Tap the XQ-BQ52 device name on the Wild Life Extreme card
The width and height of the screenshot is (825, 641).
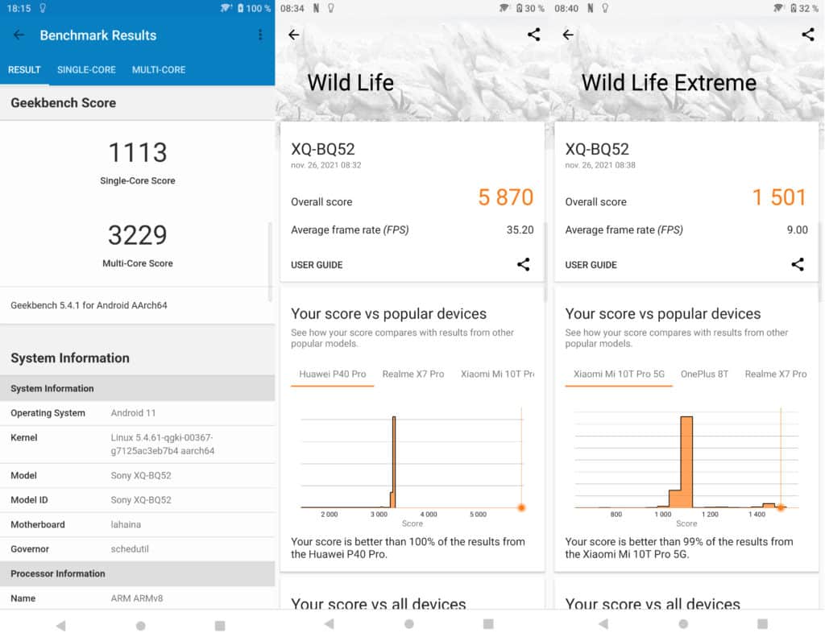(x=597, y=149)
